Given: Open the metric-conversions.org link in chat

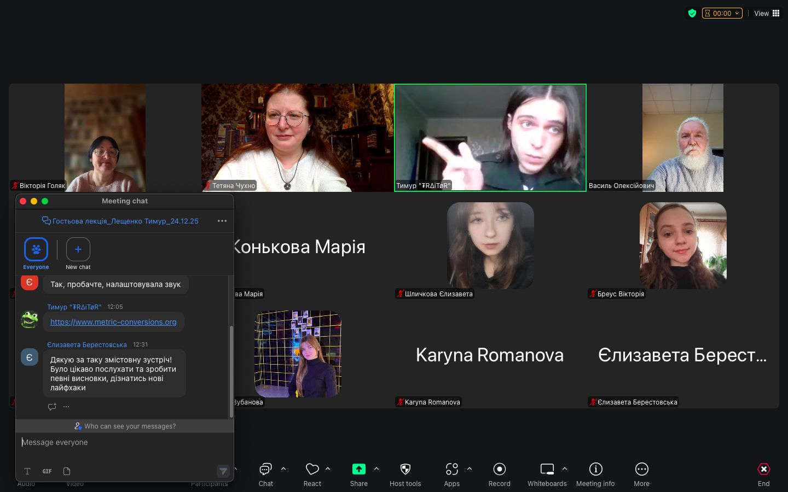Looking at the screenshot, I should [113, 322].
